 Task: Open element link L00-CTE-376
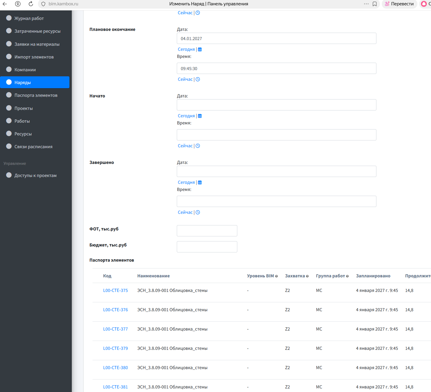(115, 310)
